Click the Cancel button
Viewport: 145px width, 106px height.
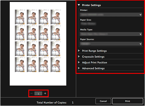[103, 101]
